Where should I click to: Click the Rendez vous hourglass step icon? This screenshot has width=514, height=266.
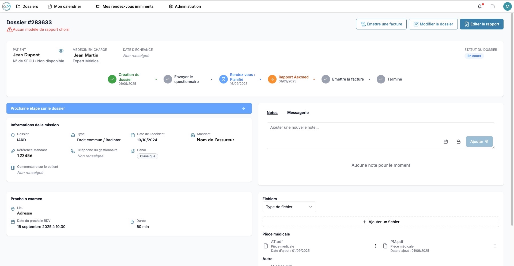tap(223, 79)
